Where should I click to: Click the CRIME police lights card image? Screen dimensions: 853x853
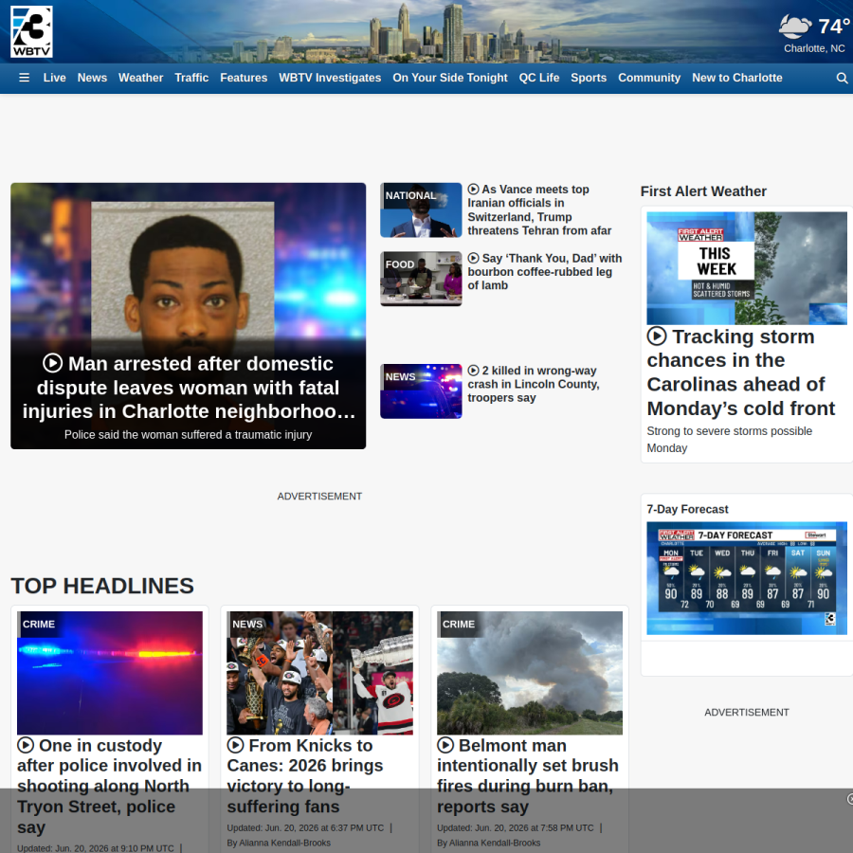(109, 673)
